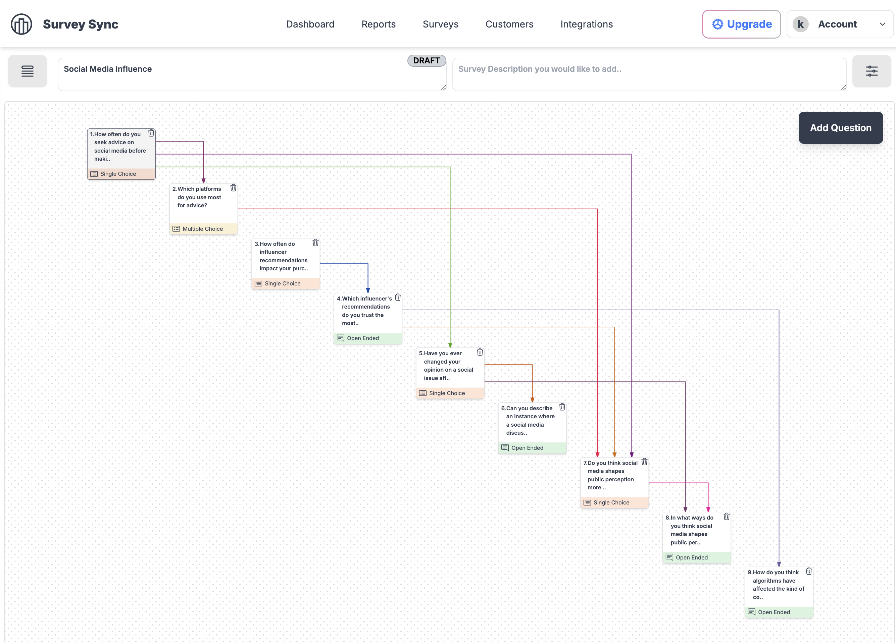Click the Survey Sync logo icon
The height and width of the screenshot is (644, 896).
tap(21, 24)
